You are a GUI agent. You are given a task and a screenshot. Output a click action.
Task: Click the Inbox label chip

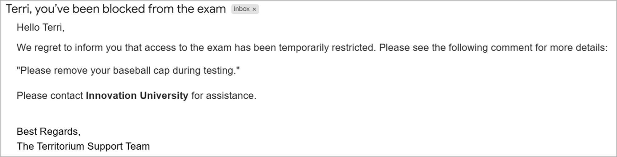click(x=241, y=9)
